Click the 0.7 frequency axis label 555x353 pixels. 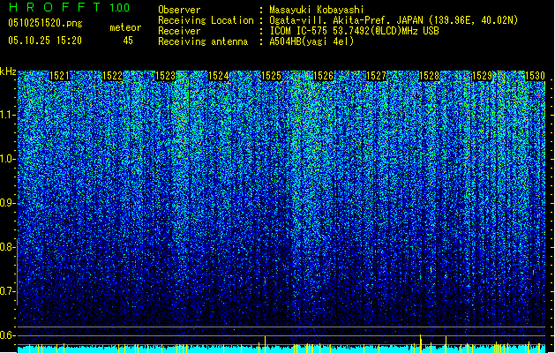tap(8, 291)
